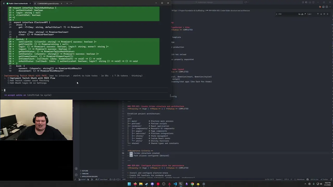
Task: Change file encoding UTF-8
Action: click(x=286, y=179)
